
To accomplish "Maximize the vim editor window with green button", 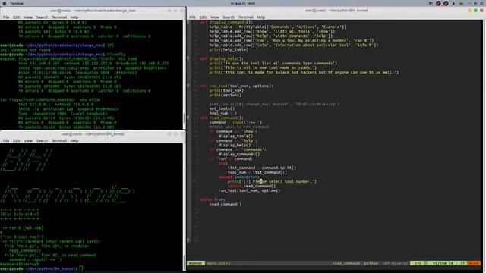I will click(475, 10).
